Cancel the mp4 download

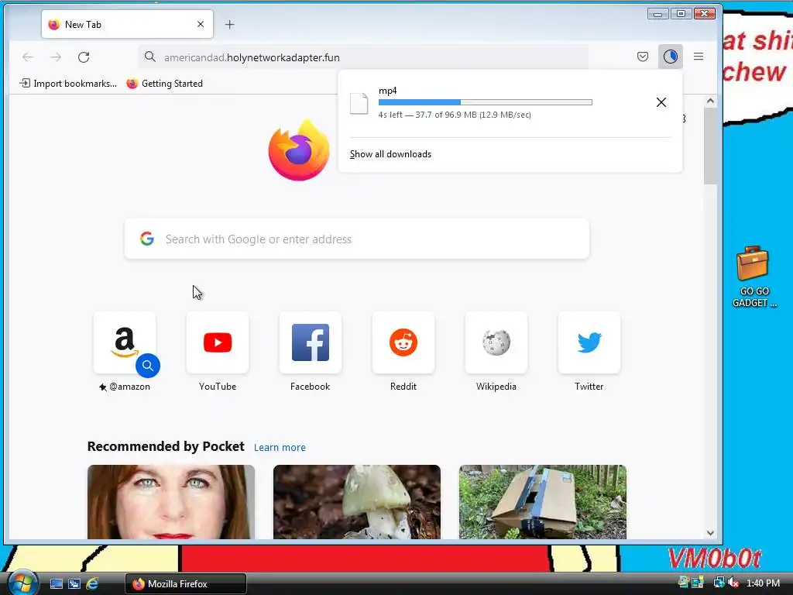(661, 102)
